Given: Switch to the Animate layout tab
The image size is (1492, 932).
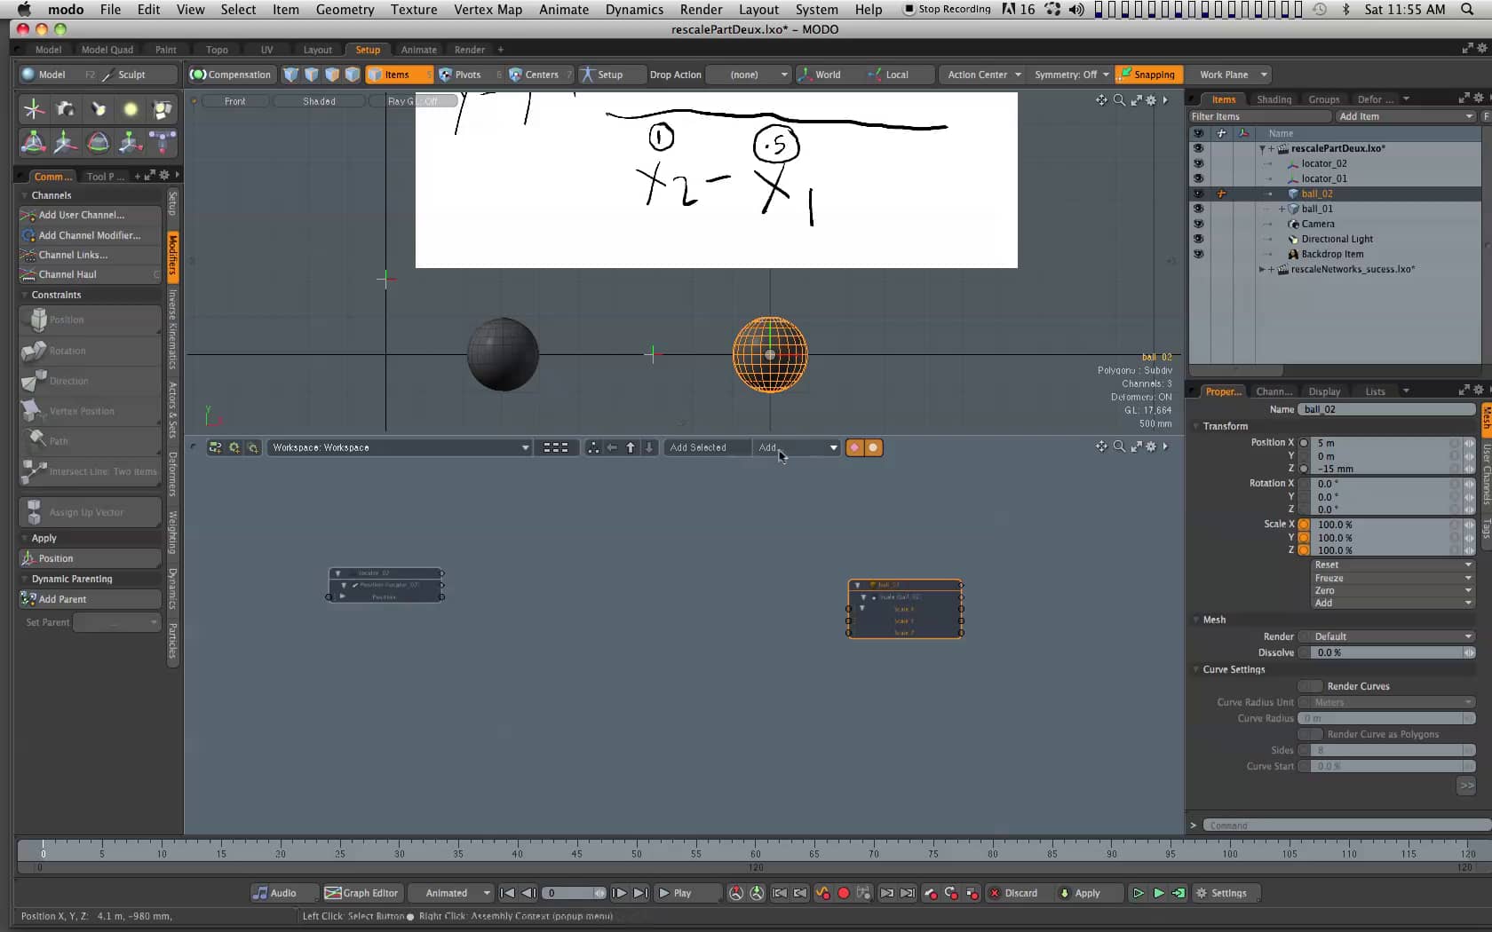Looking at the screenshot, I should click(418, 50).
